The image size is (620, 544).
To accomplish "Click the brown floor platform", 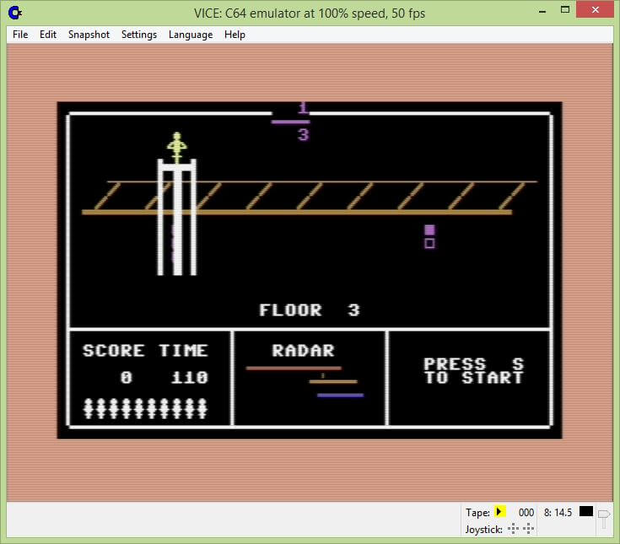I will tap(297, 213).
